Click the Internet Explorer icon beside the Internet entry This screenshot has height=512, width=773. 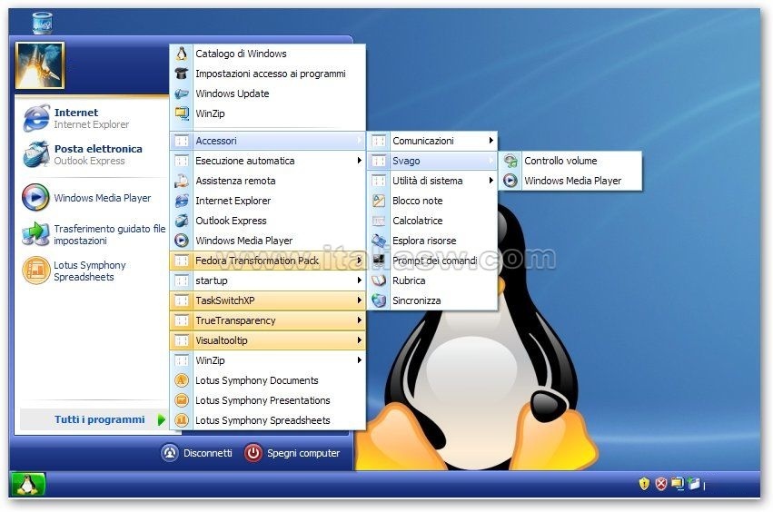coord(36,118)
